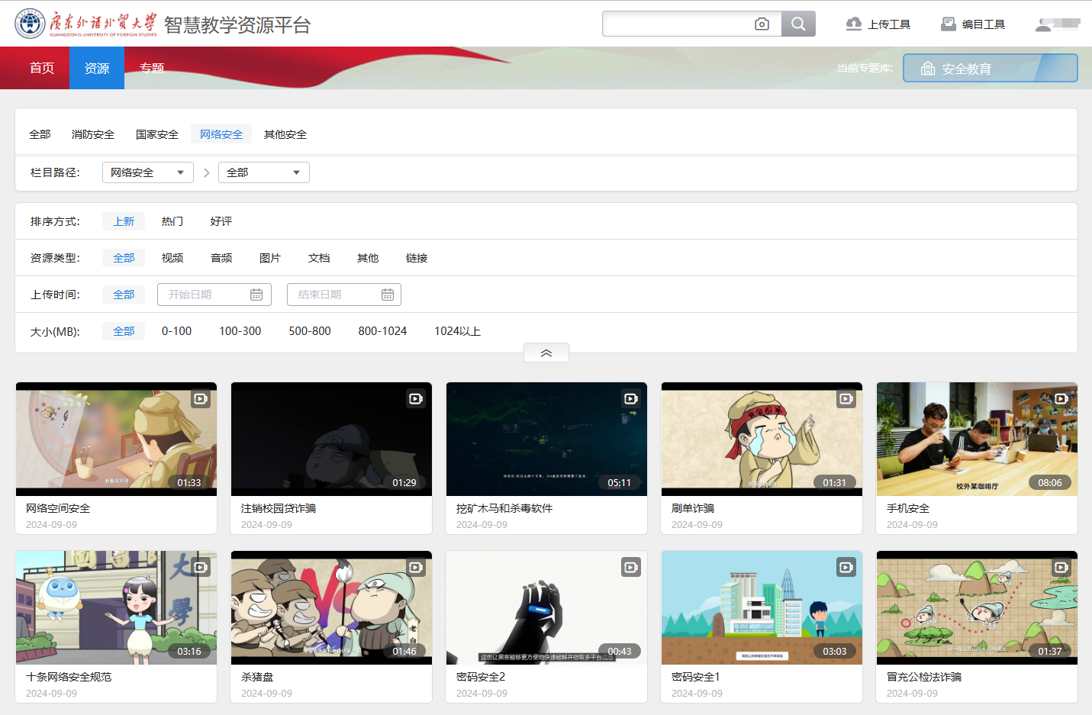Click calendar icon in 开始日期 field
Screen dimensions: 1092x715
(256, 295)
